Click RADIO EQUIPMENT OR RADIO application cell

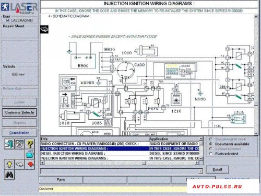174,144
